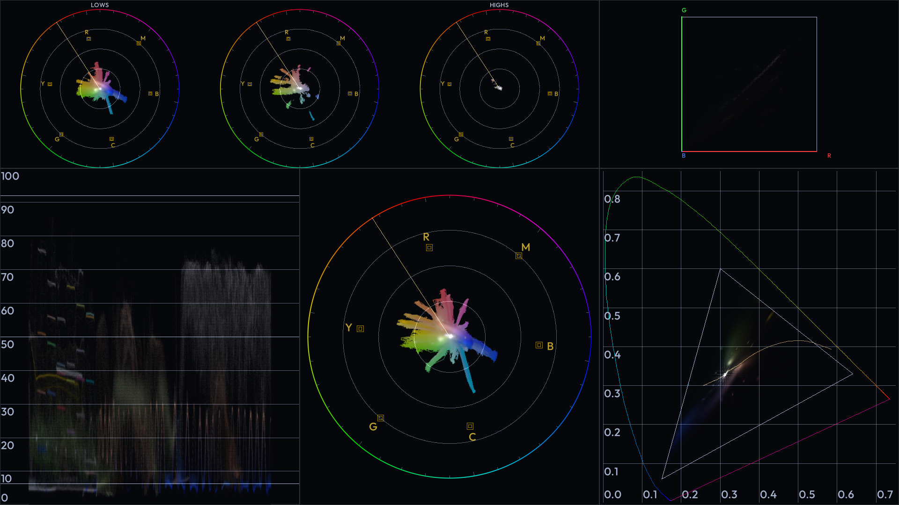Click the yellow M letter in main vectorscope

coord(526,247)
